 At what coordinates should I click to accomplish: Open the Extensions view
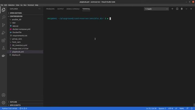tap(3, 40)
